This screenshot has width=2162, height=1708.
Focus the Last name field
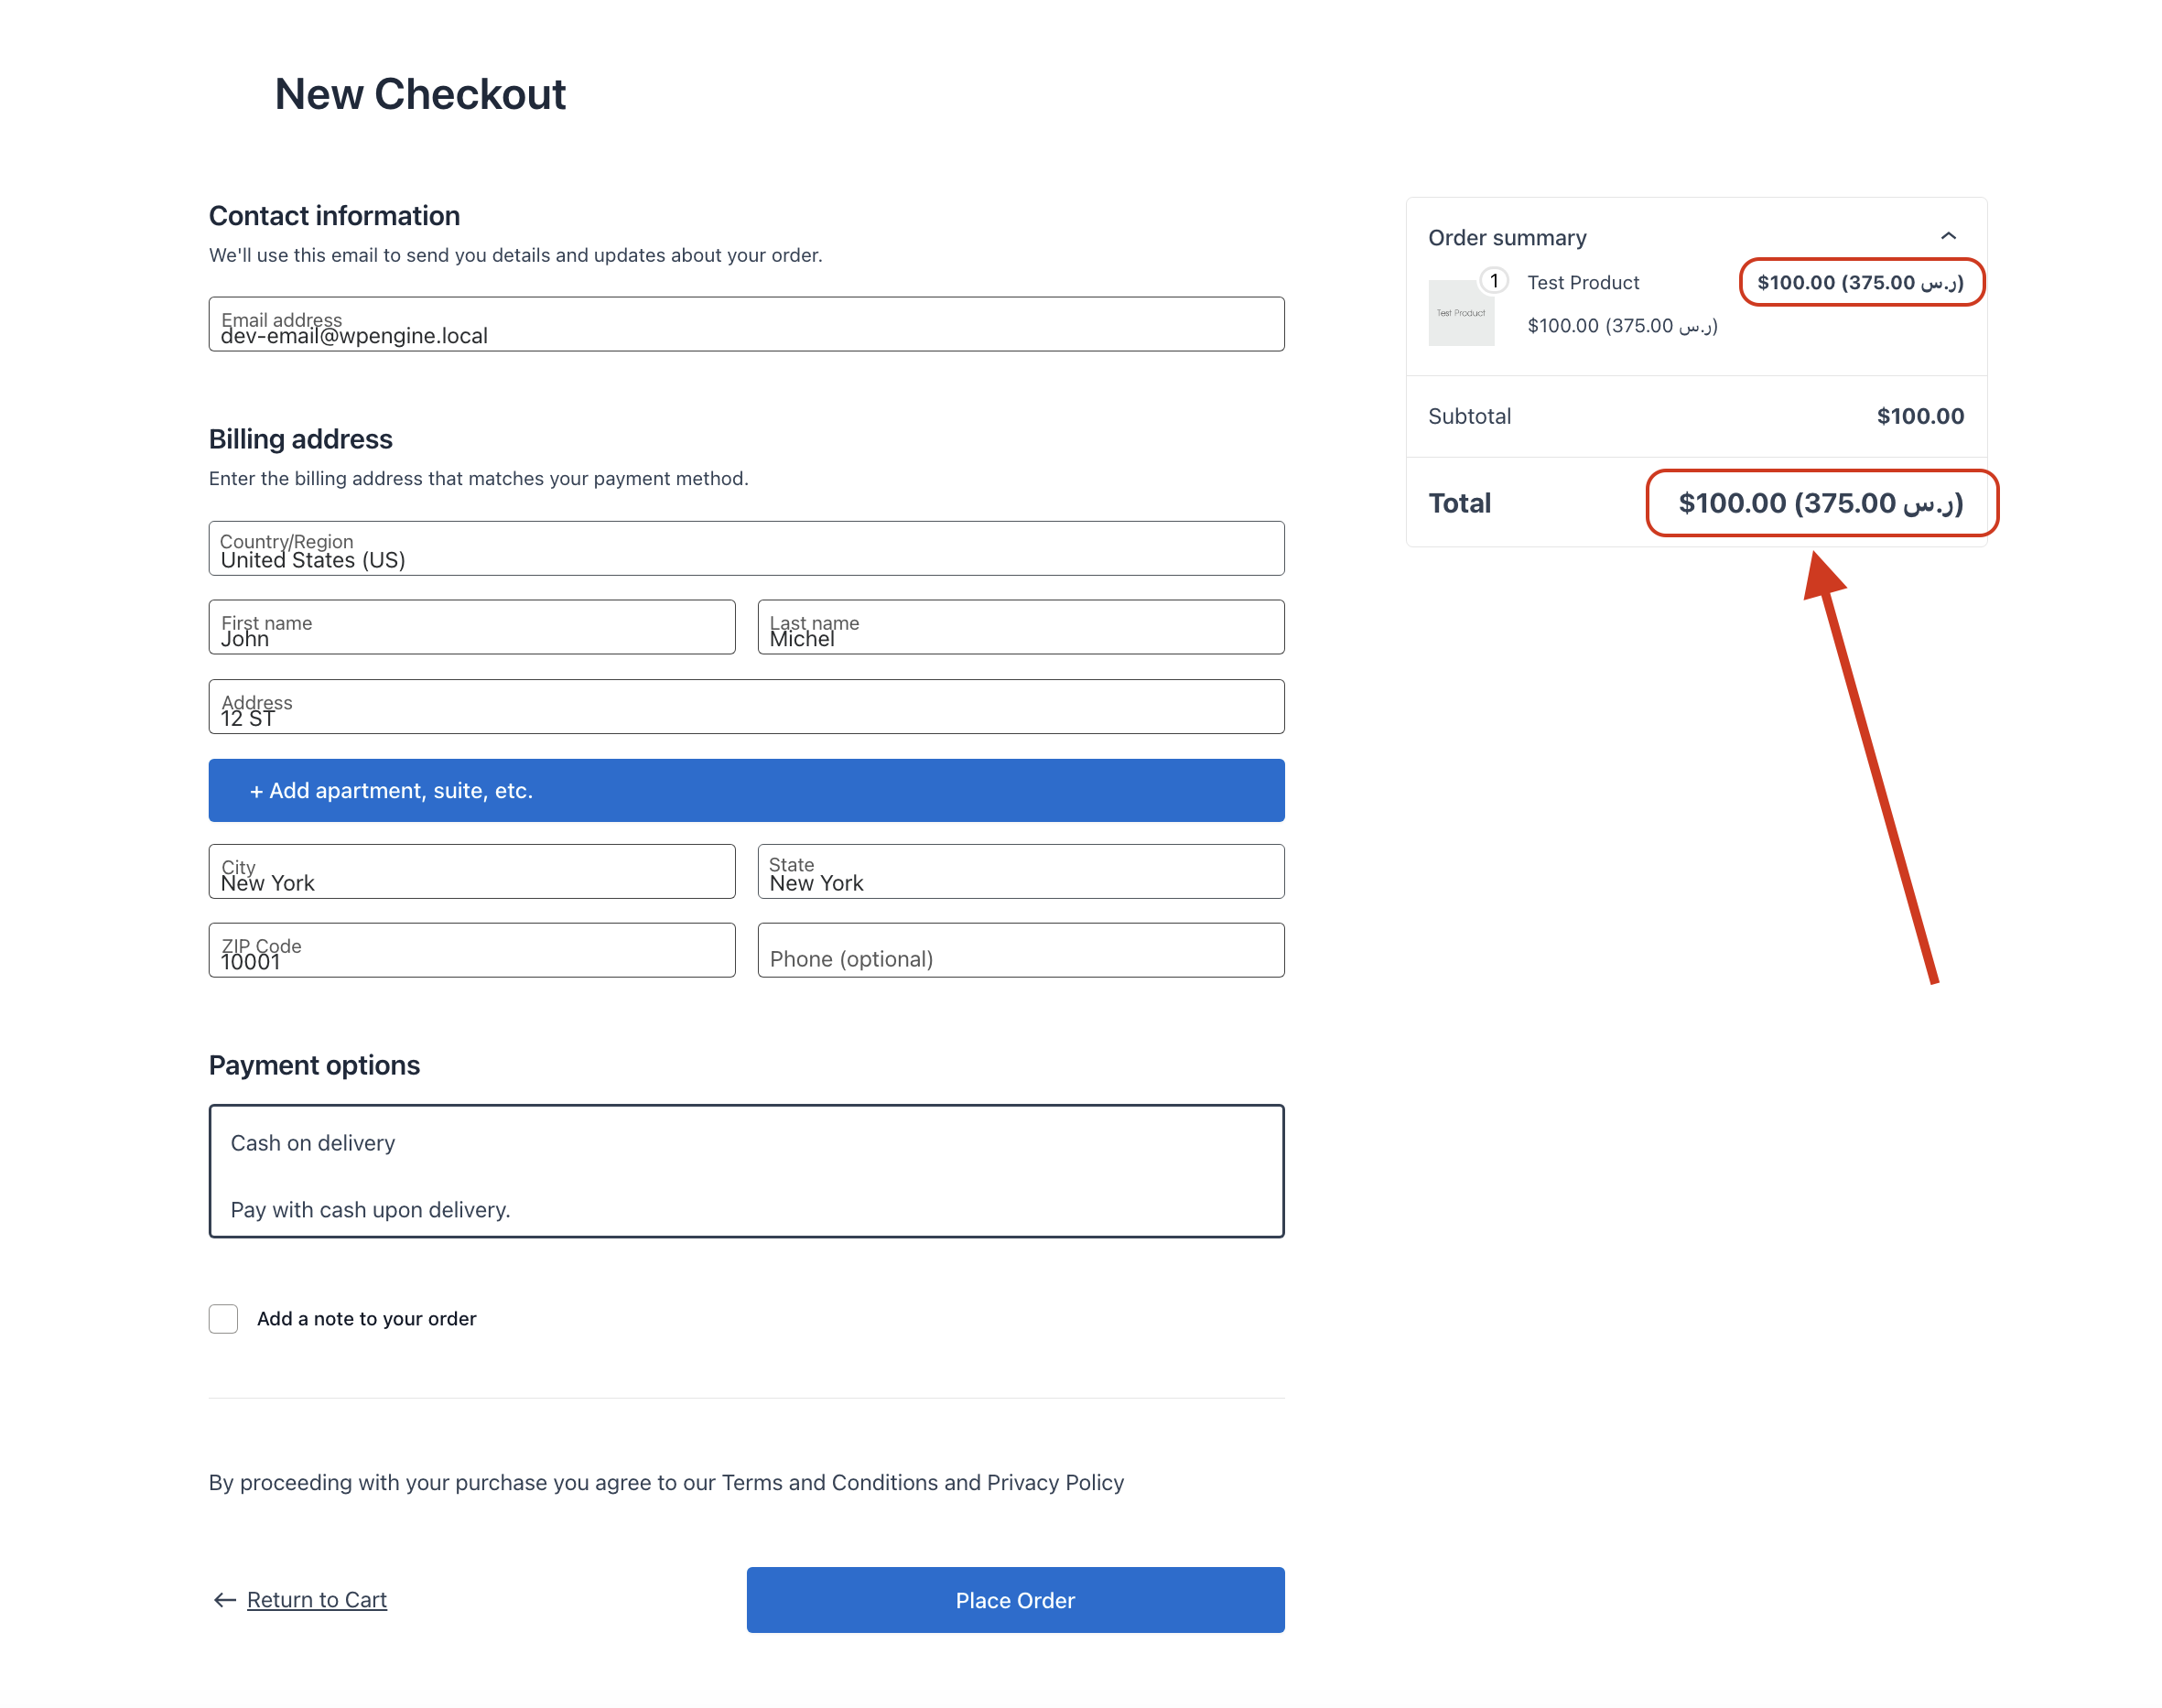tap(1021, 627)
